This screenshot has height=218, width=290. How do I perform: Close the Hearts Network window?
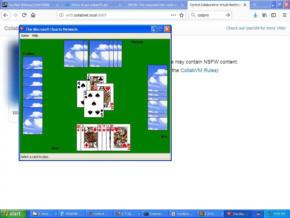pos(167,29)
